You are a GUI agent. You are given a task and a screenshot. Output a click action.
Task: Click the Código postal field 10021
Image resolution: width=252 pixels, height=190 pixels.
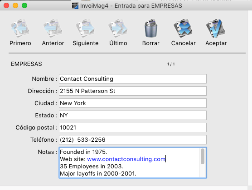tap(133, 128)
